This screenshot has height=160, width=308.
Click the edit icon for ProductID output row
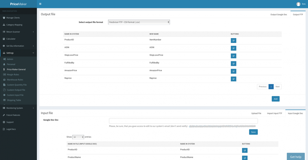click(x=233, y=41)
